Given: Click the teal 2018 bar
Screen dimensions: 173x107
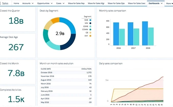Looking at the screenshot, I should [151, 36].
